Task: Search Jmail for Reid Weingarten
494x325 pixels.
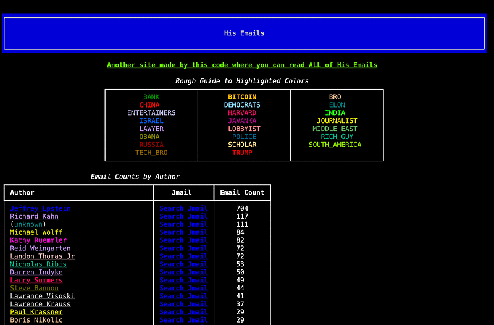Action: [183, 248]
